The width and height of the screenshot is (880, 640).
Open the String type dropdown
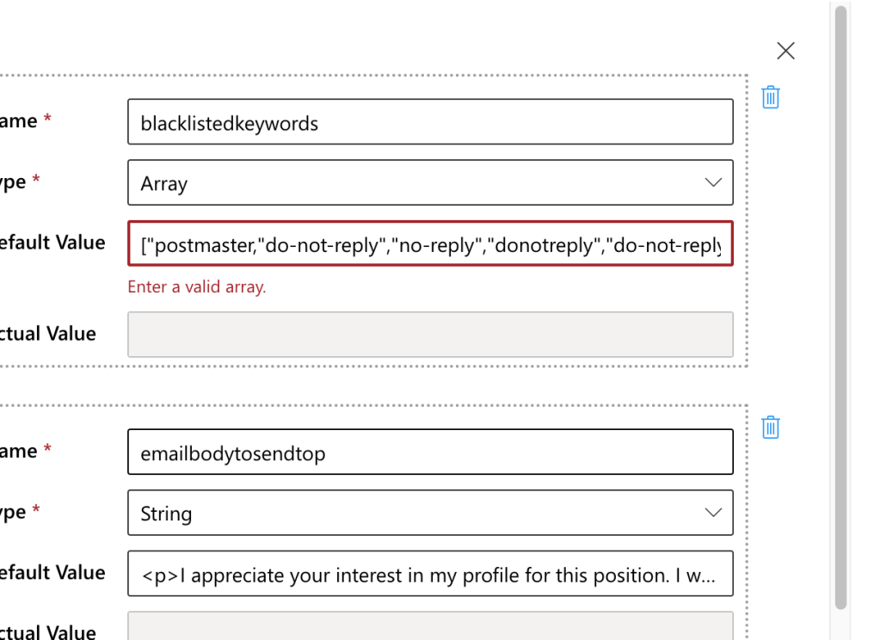[430, 513]
